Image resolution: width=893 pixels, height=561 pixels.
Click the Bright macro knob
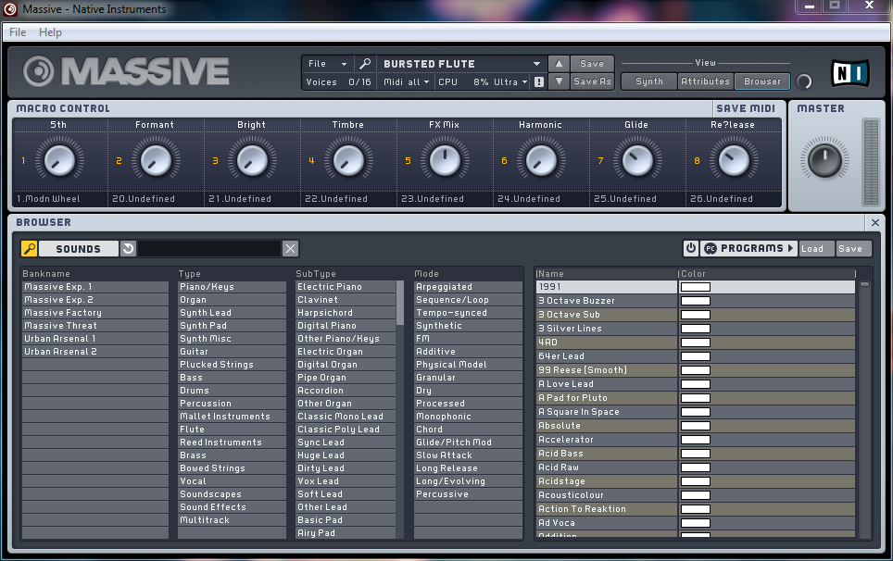click(x=252, y=161)
